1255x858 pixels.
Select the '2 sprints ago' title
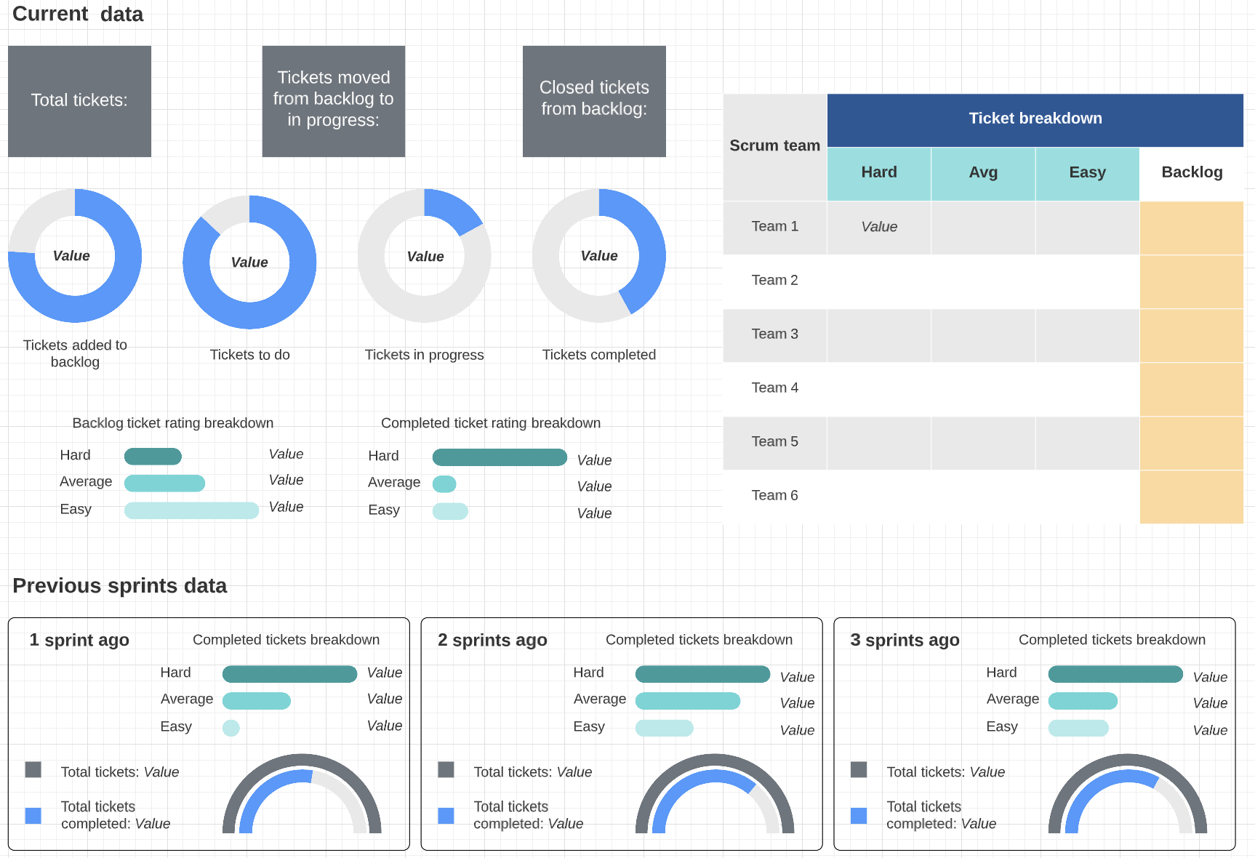pos(492,640)
